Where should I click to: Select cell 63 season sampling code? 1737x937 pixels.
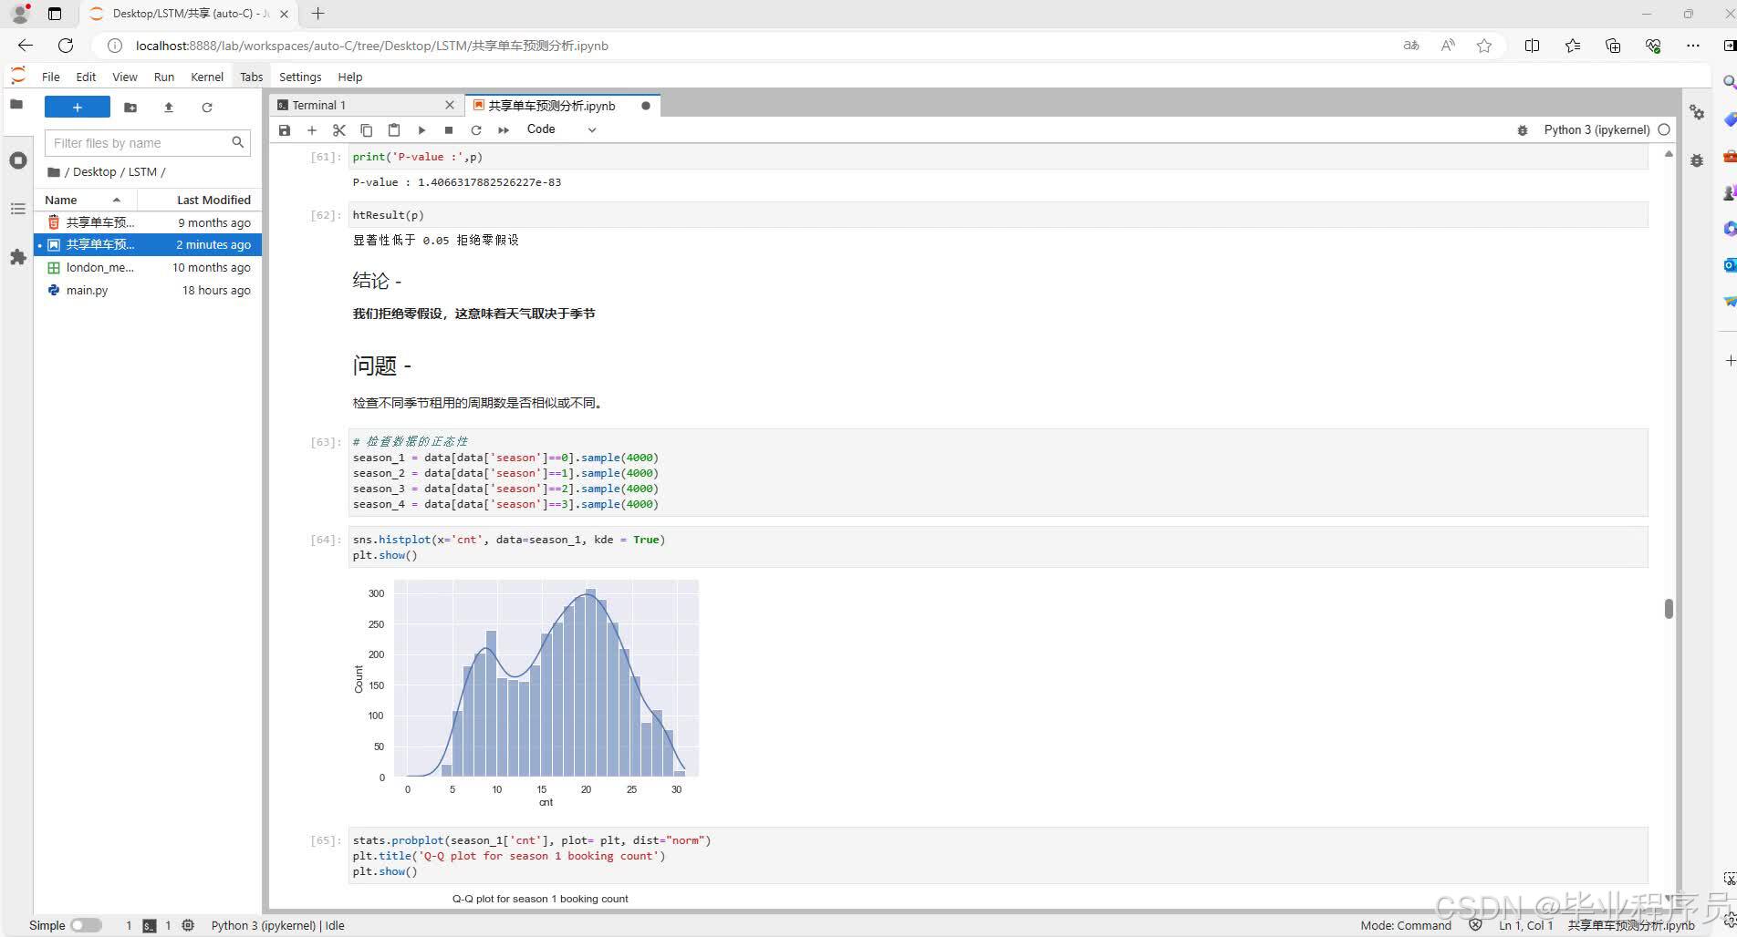click(x=998, y=473)
